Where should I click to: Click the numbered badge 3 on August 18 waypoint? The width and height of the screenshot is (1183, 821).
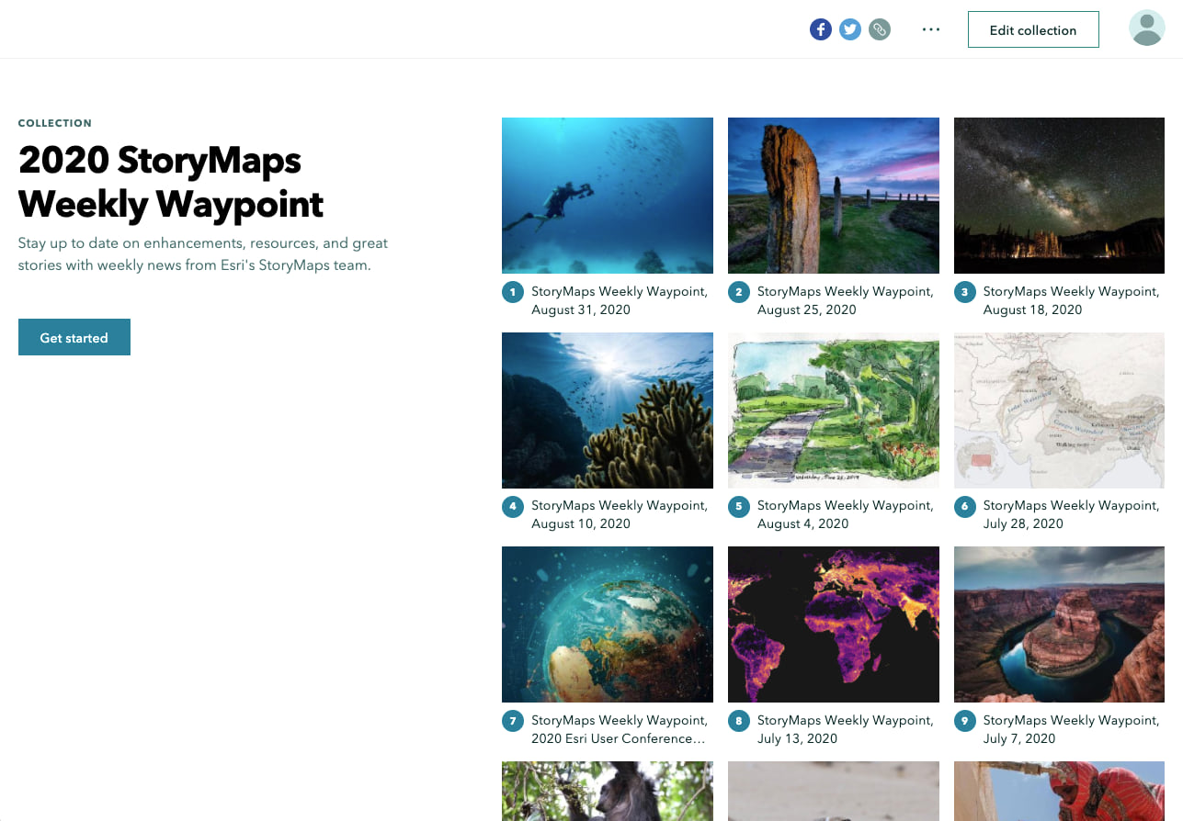click(964, 291)
